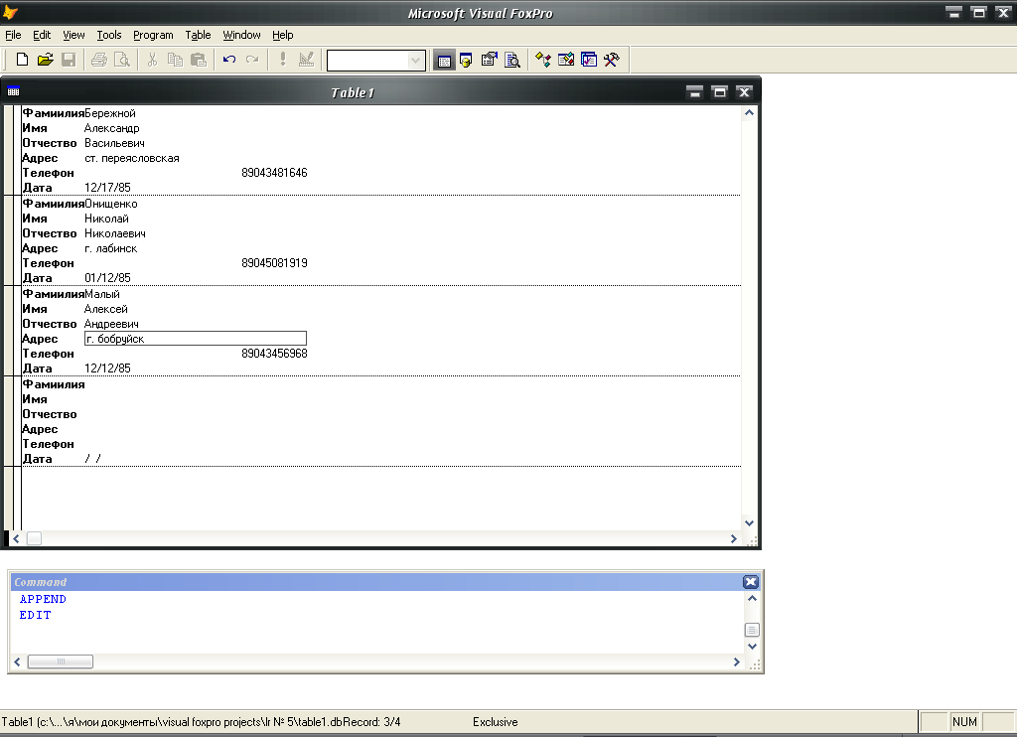
Task: Click the Print icon
Action: tap(99, 60)
